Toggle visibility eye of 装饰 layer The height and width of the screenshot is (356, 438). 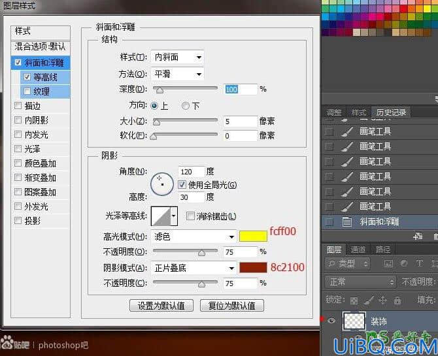pos(331,321)
